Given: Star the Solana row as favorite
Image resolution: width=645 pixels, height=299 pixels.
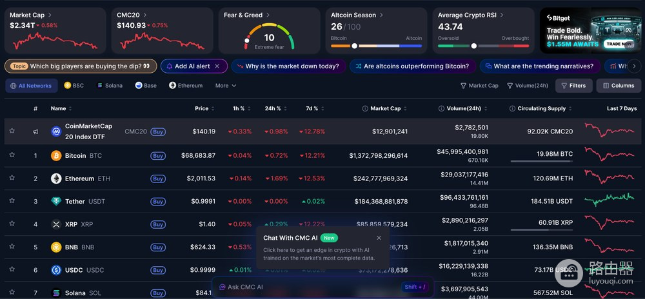Looking at the screenshot, I should click(12, 293).
